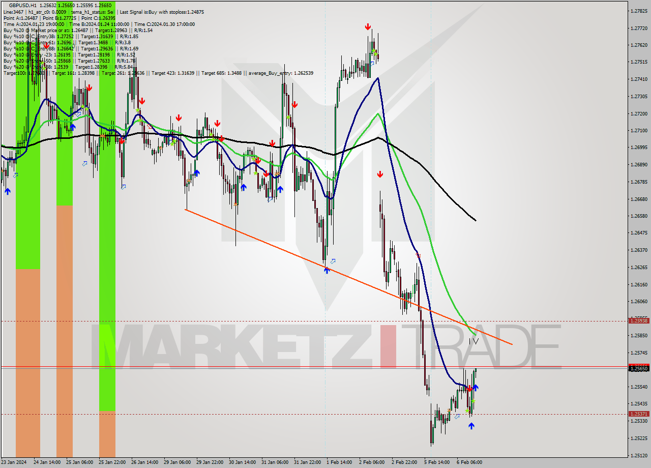
Task: Click the 1.27100 price axis label
Action: click(639, 130)
